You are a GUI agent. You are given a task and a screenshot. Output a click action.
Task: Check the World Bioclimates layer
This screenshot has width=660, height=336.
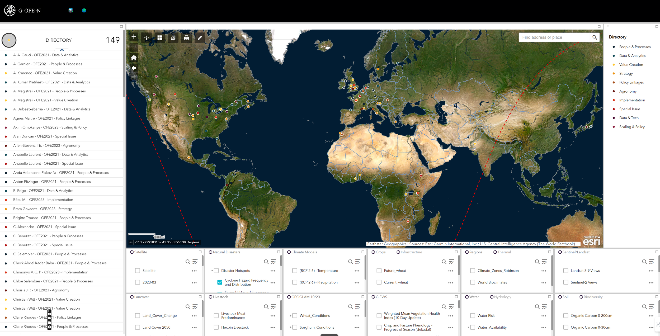[473, 282]
